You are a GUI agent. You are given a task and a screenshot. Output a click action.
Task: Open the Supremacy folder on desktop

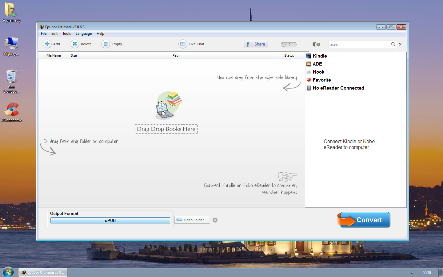click(11, 12)
